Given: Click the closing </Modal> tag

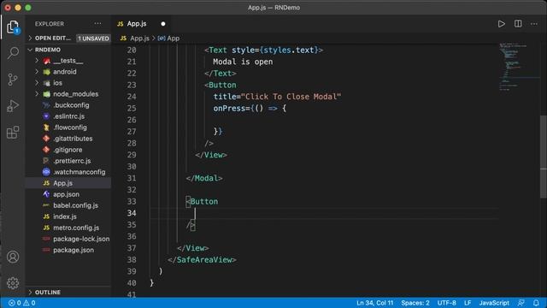Looking at the screenshot, I should click(204, 178).
